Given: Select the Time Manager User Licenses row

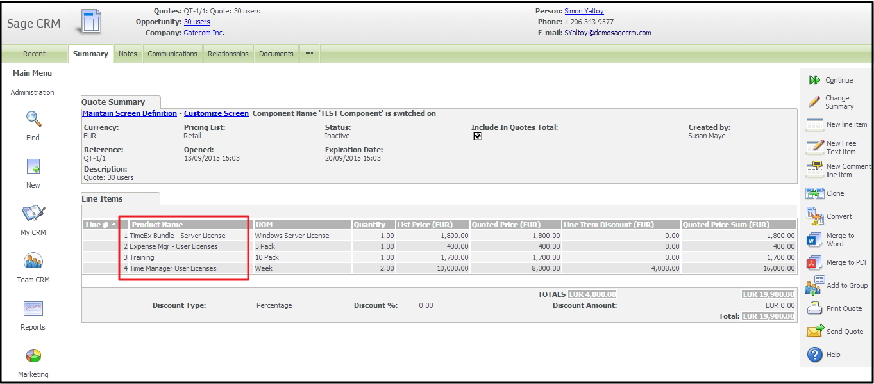Looking at the screenshot, I should click(x=439, y=268).
